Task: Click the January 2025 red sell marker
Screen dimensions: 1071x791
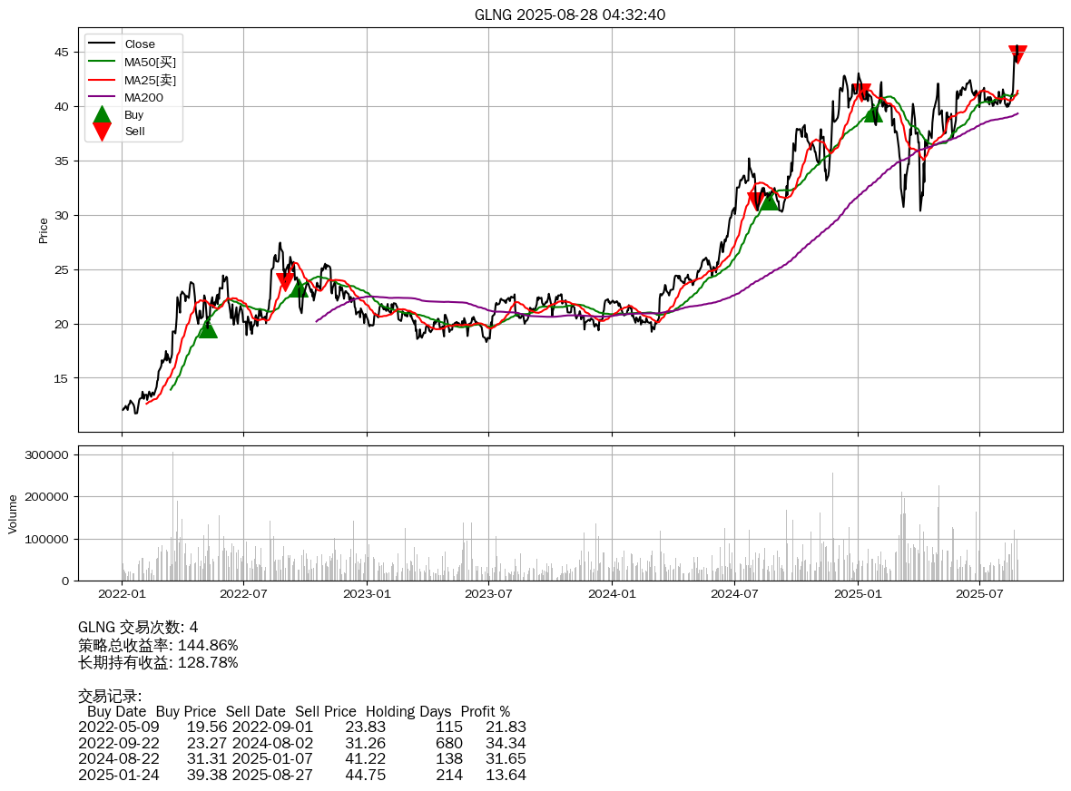Action: tap(862, 93)
